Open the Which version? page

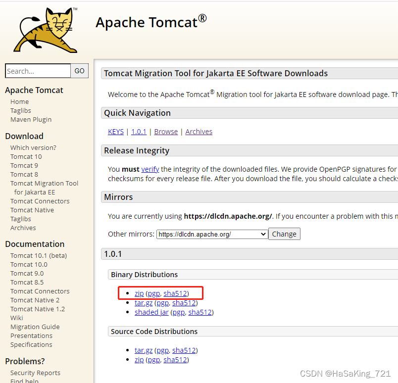[33, 147]
